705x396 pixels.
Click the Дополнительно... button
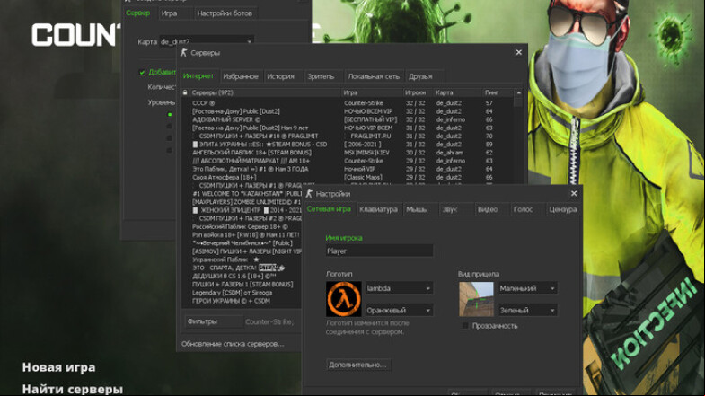coord(358,365)
